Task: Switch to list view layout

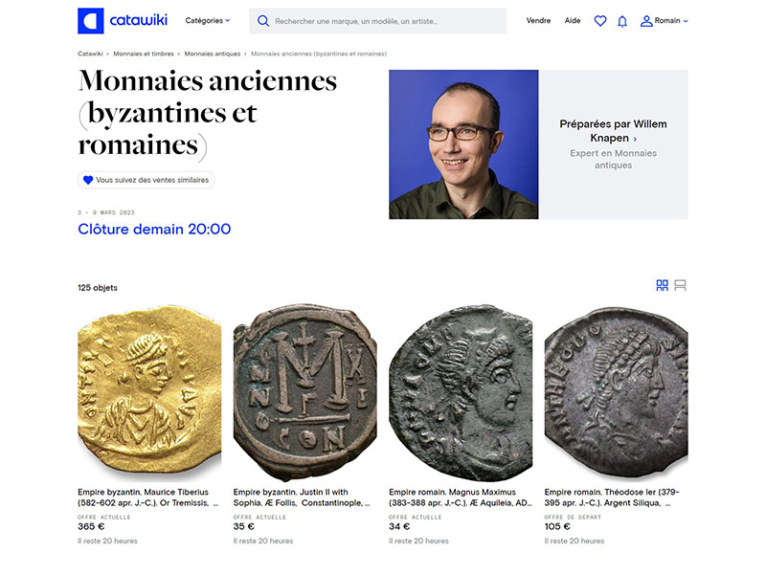Action: pos(681,285)
